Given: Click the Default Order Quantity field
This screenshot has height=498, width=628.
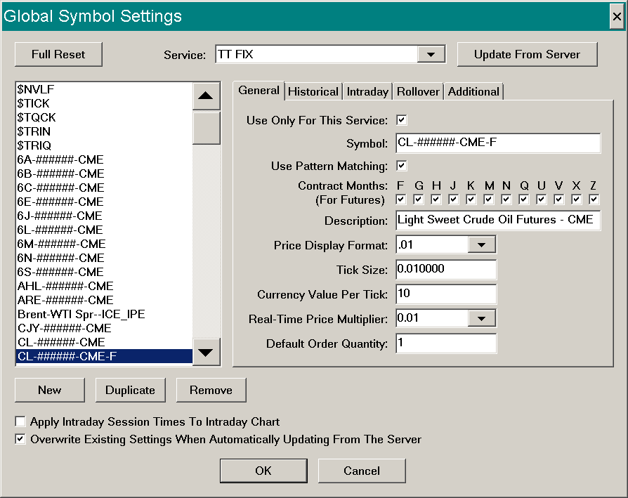Looking at the screenshot, I should pos(446,343).
